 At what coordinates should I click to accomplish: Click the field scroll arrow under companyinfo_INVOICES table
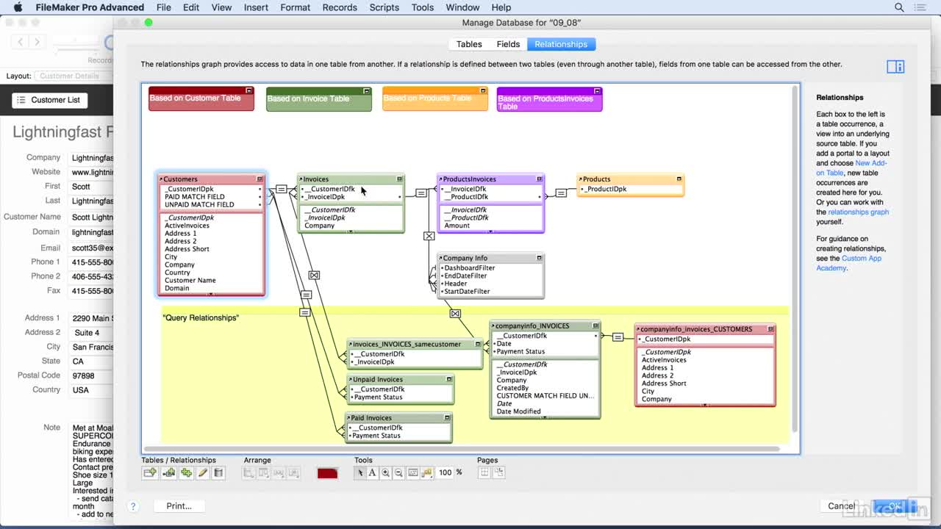[545, 417]
